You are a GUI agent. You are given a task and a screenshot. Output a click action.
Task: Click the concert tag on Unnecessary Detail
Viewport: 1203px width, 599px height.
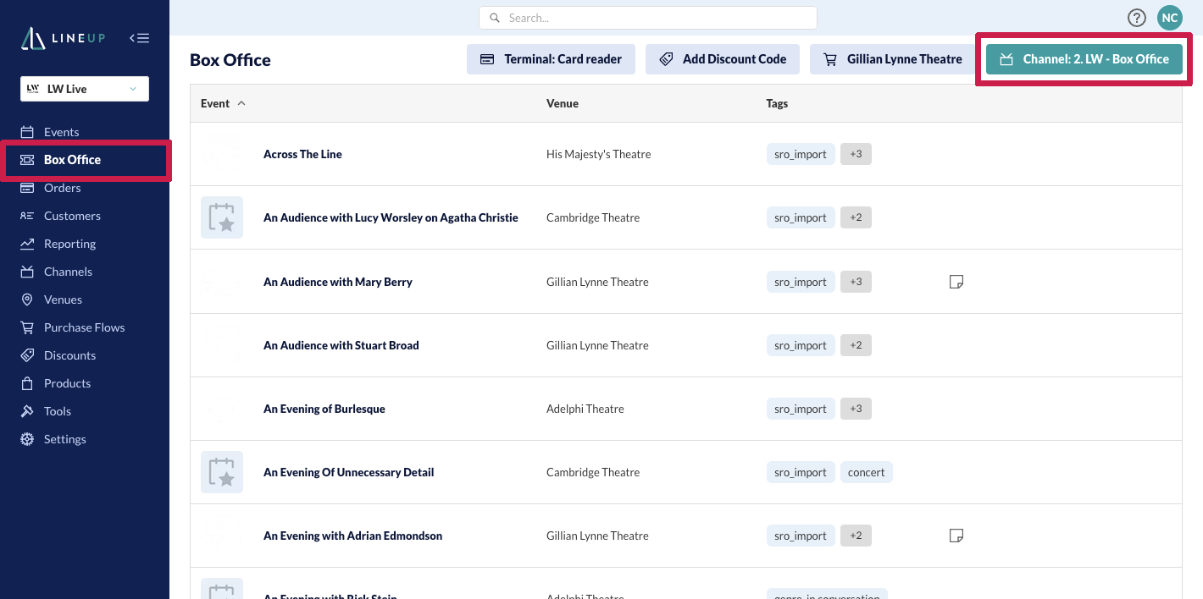coord(867,472)
